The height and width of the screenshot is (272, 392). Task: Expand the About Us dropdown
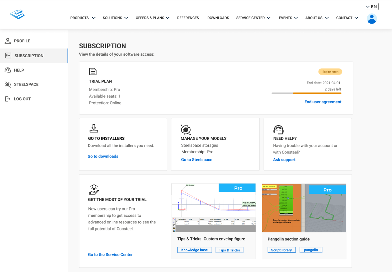[317, 18]
